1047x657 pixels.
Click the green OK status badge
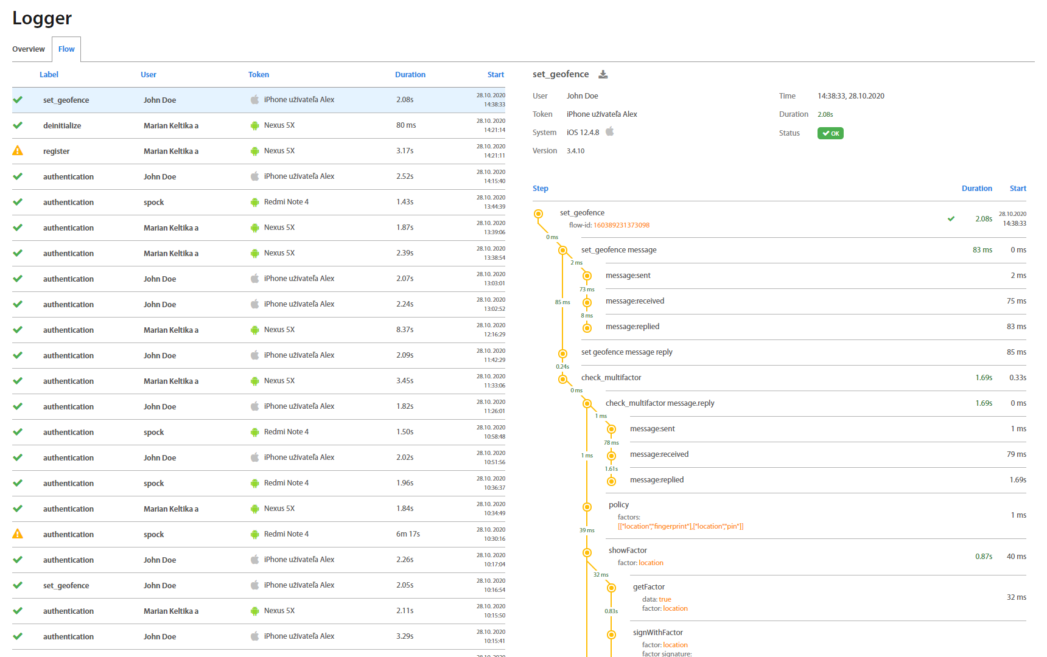(830, 133)
